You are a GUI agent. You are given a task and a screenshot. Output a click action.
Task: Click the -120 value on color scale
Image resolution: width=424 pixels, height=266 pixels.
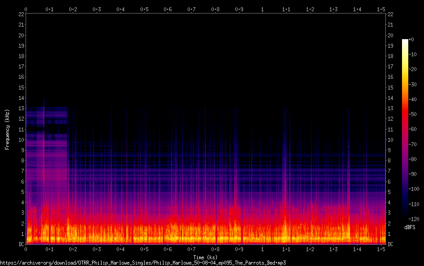[x=415, y=218]
